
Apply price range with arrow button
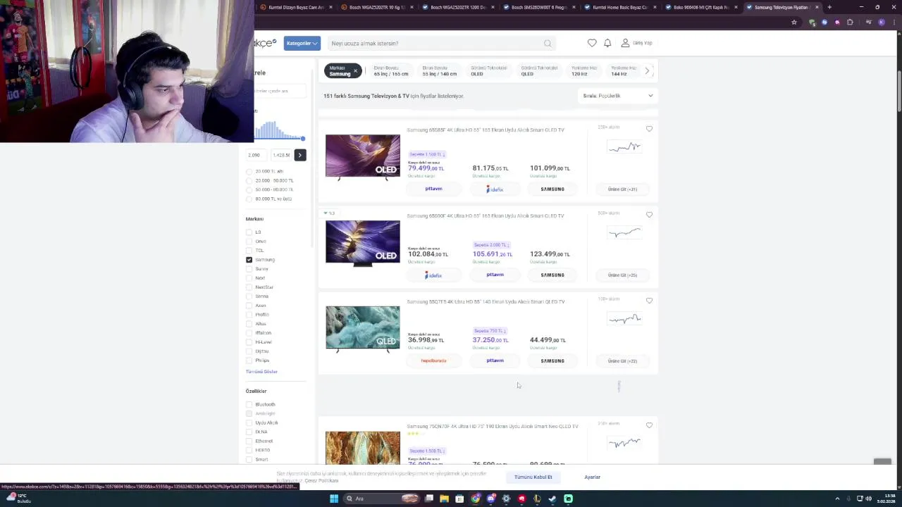click(300, 155)
